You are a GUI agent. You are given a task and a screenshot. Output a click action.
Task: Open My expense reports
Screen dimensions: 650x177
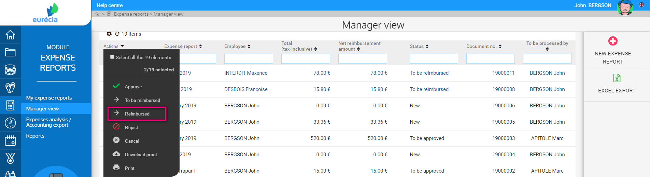click(49, 98)
